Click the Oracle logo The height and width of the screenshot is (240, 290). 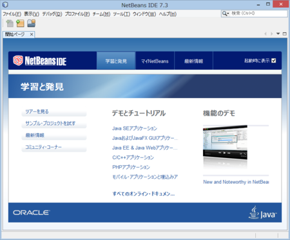pos(32,212)
